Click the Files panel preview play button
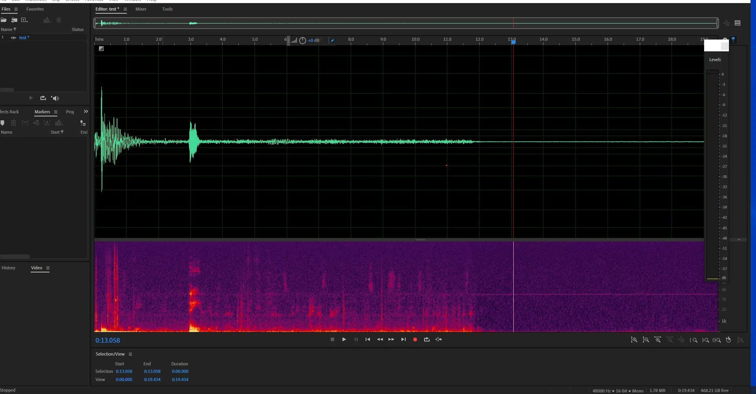 [31, 98]
